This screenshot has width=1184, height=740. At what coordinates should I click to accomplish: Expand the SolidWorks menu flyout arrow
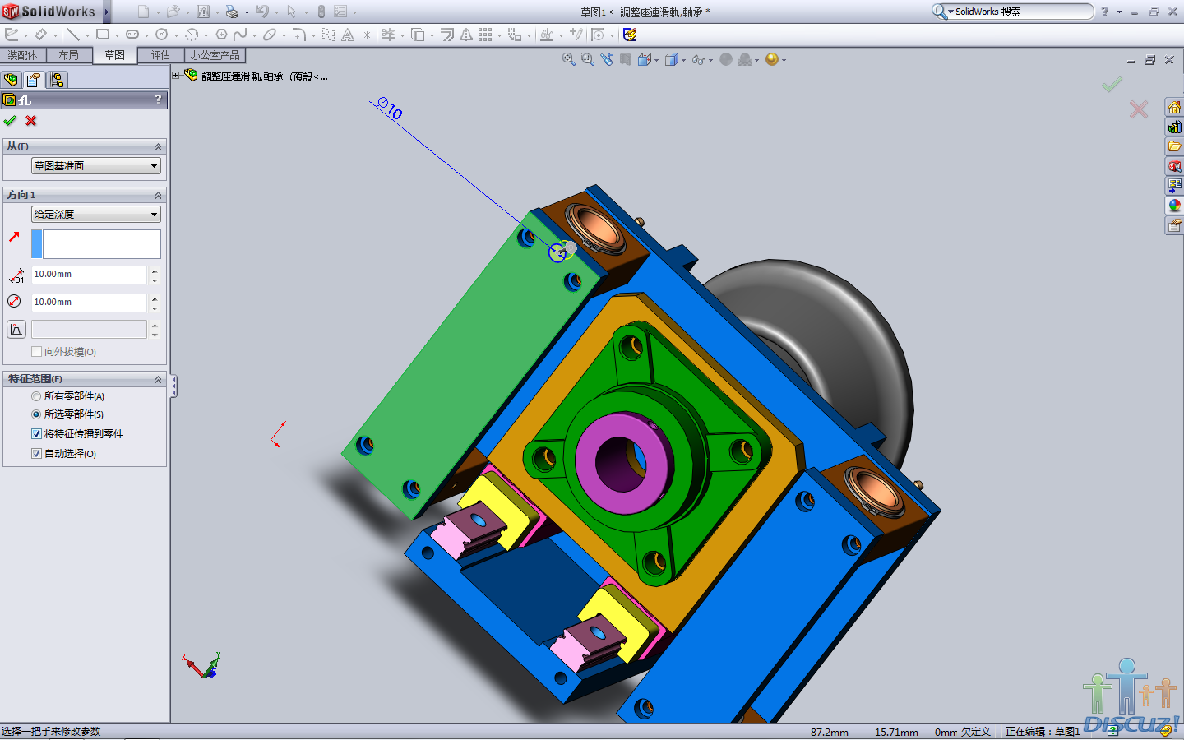[x=106, y=12]
